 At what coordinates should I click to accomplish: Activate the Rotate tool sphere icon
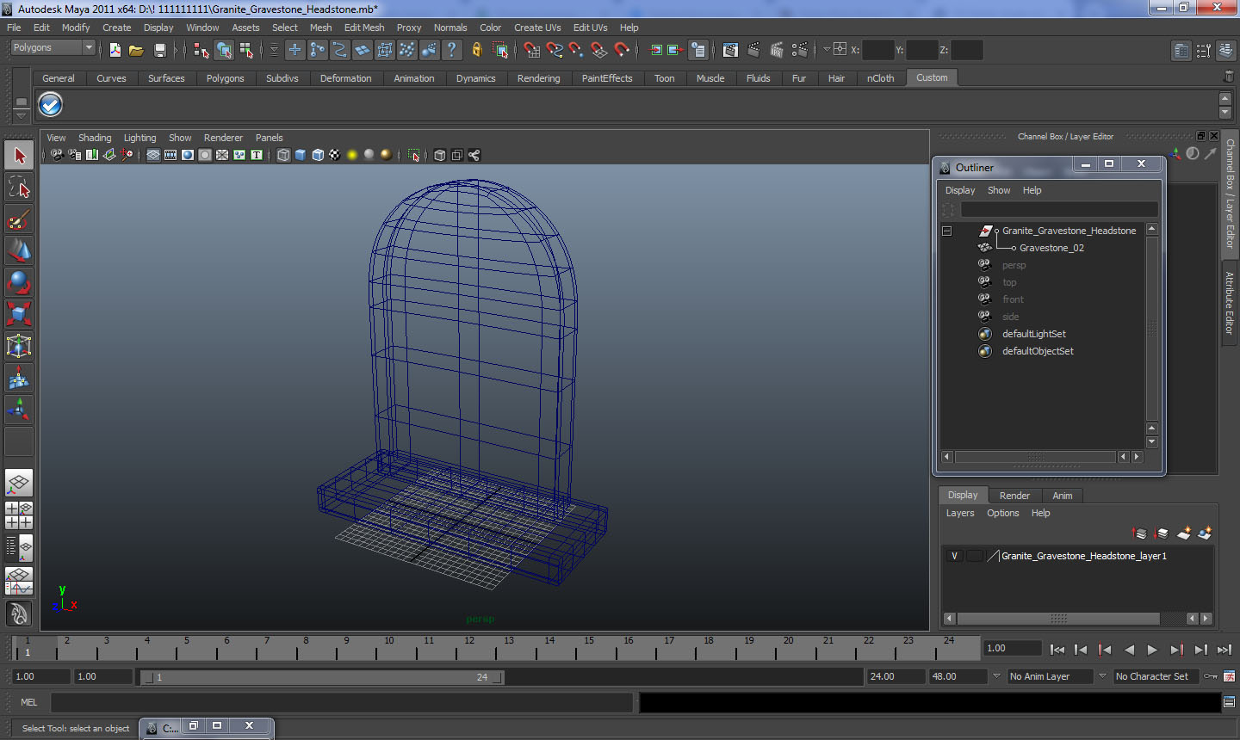coord(19,282)
